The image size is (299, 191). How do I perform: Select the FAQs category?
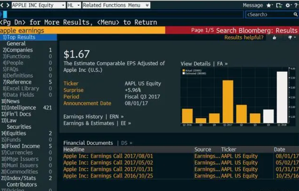28,69
